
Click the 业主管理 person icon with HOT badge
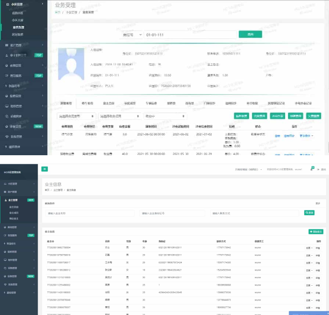[x=6, y=200]
